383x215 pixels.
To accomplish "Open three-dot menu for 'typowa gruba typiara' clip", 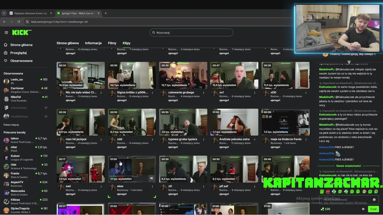I will 203,139.
